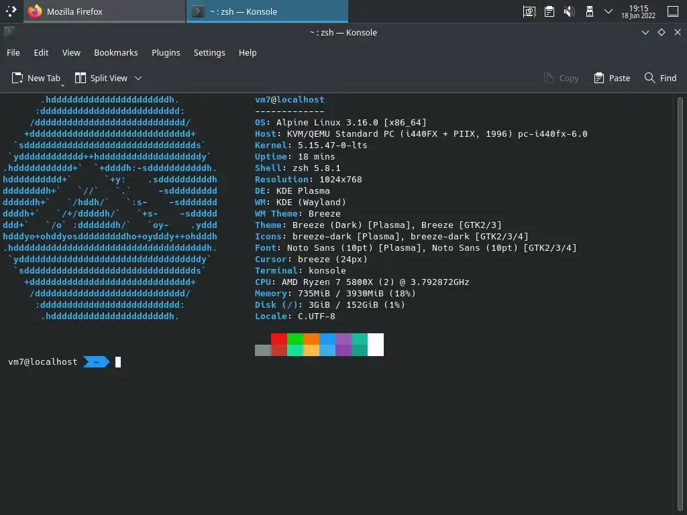This screenshot has height=515, width=687.
Task: Open the KDE application launcher icon
Action: 11,11
